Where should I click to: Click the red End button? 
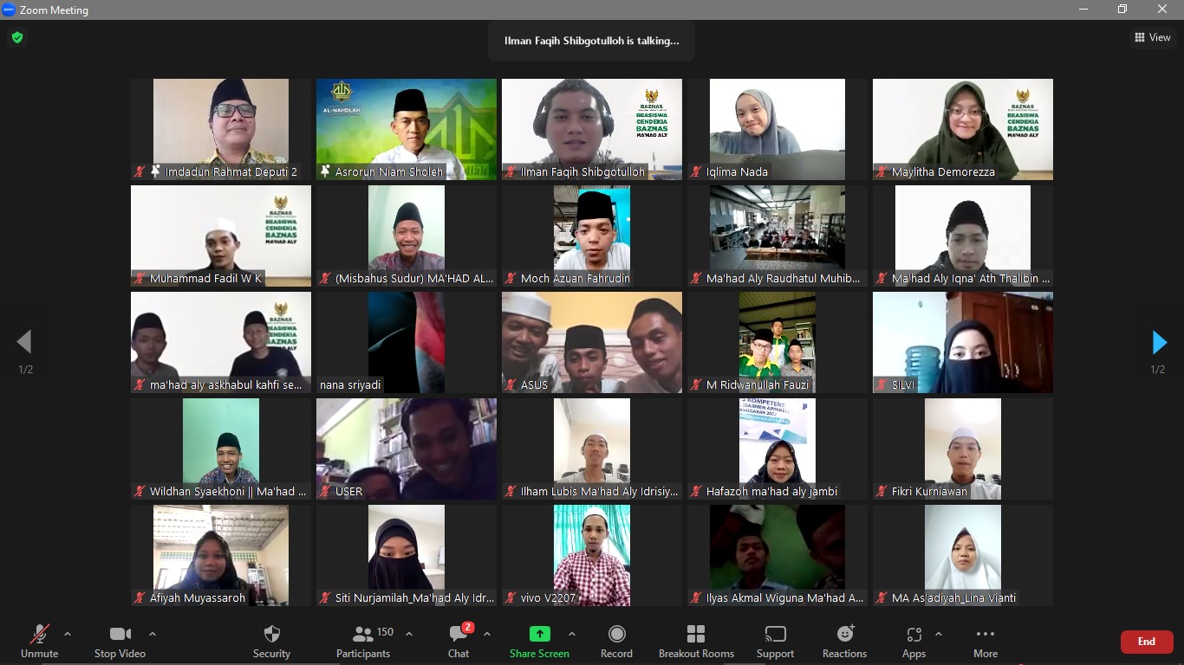pyautogui.click(x=1146, y=642)
